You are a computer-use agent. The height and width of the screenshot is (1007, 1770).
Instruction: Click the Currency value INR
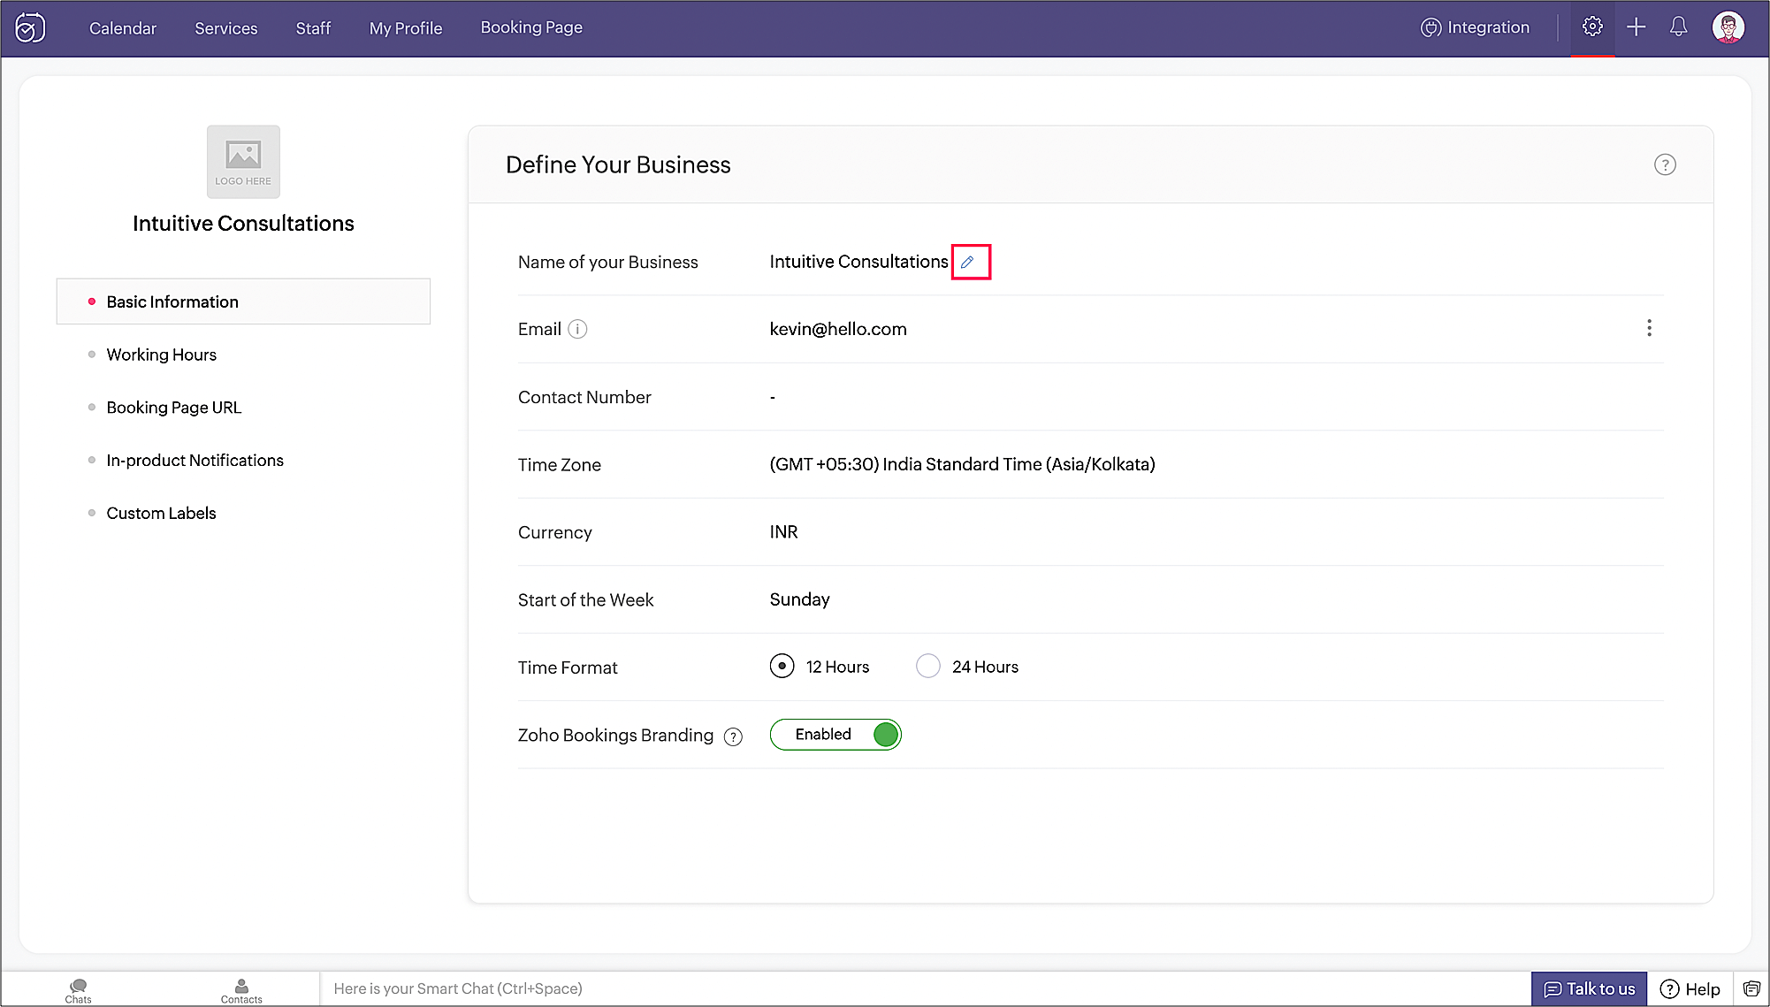pyautogui.click(x=783, y=531)
